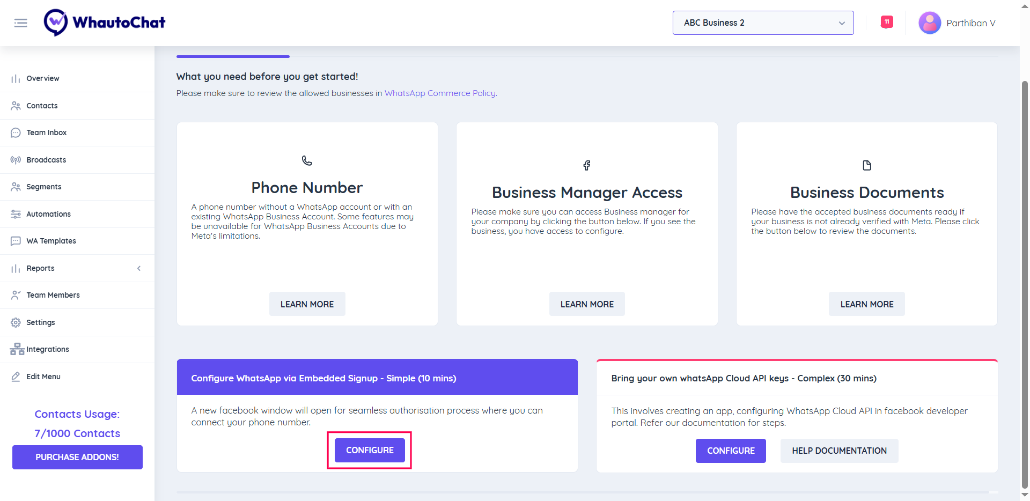Click the Automations sliders icon
The width and height of the screenshot is (1030, 501).
click(16, 214)
